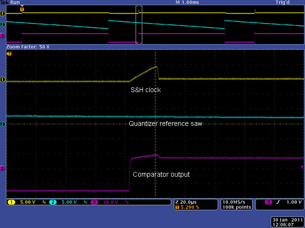Click the Tek logo in top corner
The height and width of the screenshot is (228, 305).
click(x=3, y=2)
